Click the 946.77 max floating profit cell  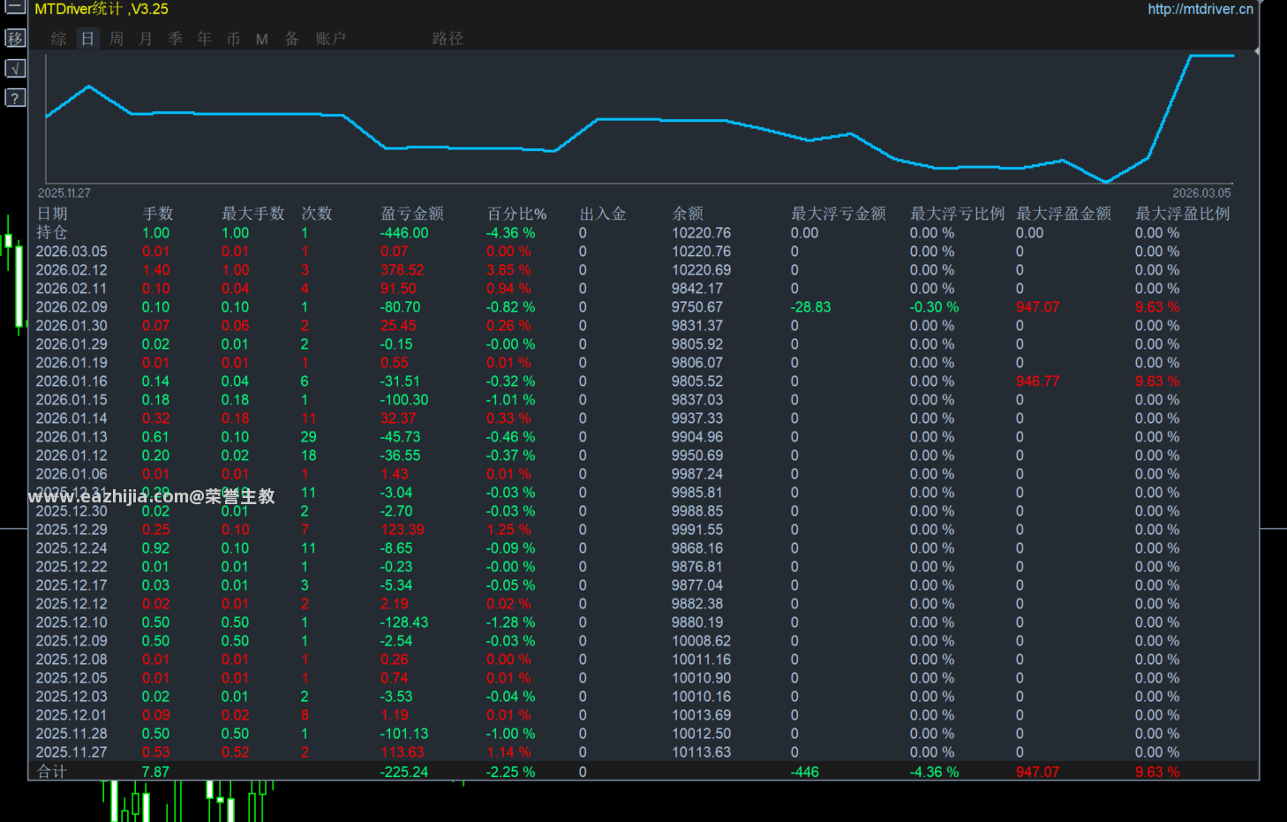pyautogui.click(x=1037, y=381)
